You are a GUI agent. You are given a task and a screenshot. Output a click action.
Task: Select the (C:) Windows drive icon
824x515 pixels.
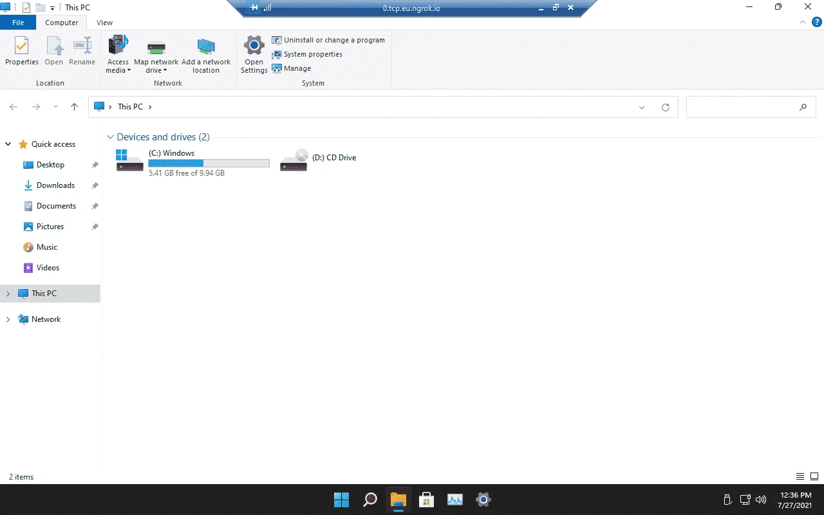[x=129, y=160]
